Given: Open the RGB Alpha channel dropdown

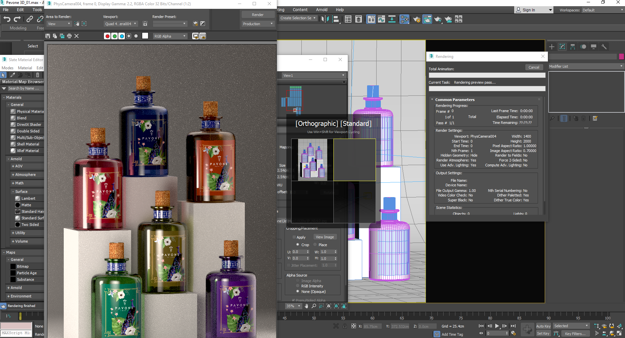Looking at the screenshot, I should 170,36.
